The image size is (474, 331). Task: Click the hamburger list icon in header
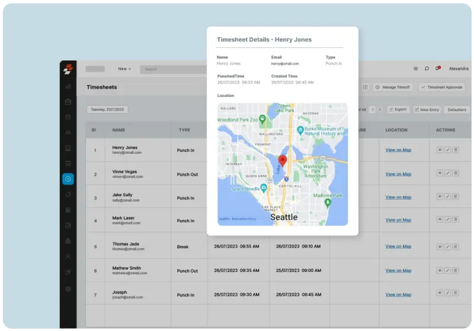click(x=415, y=69)
